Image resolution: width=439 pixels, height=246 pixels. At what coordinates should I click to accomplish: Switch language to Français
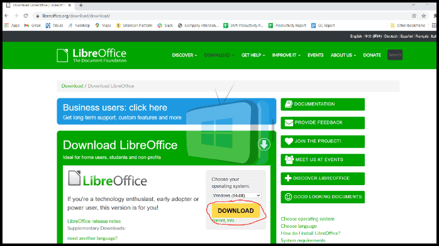(422, 36)
